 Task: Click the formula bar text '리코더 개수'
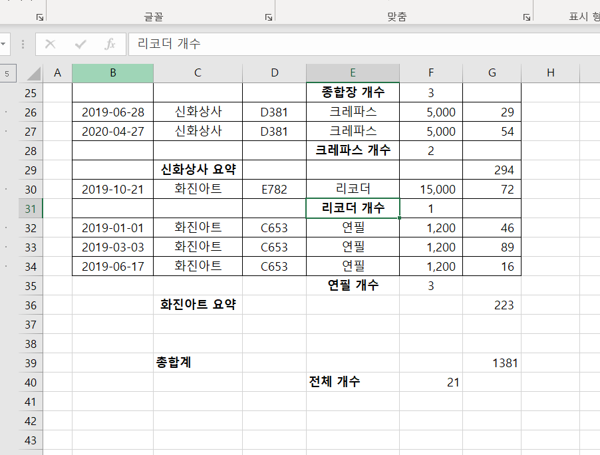(x=170, y=44)
